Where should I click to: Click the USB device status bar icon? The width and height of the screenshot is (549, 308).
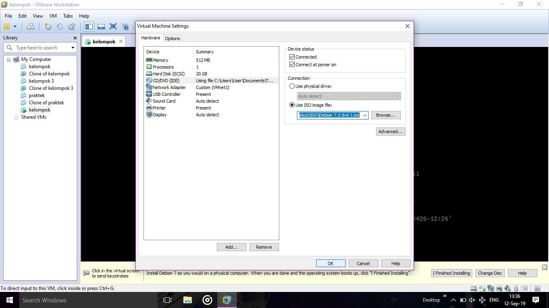(x=516, y=288)
